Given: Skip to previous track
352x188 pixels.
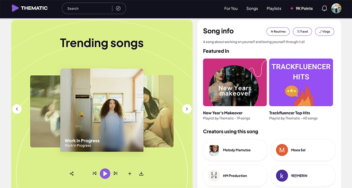Looking at the screenshot, I should click(x=94, y=173).
